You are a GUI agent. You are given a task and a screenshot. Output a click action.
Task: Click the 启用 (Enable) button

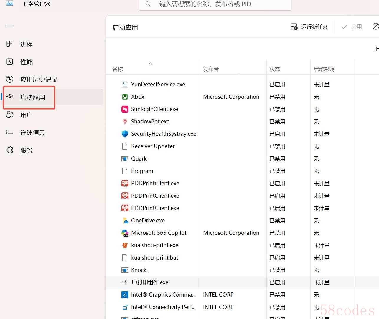coord(351,27)
